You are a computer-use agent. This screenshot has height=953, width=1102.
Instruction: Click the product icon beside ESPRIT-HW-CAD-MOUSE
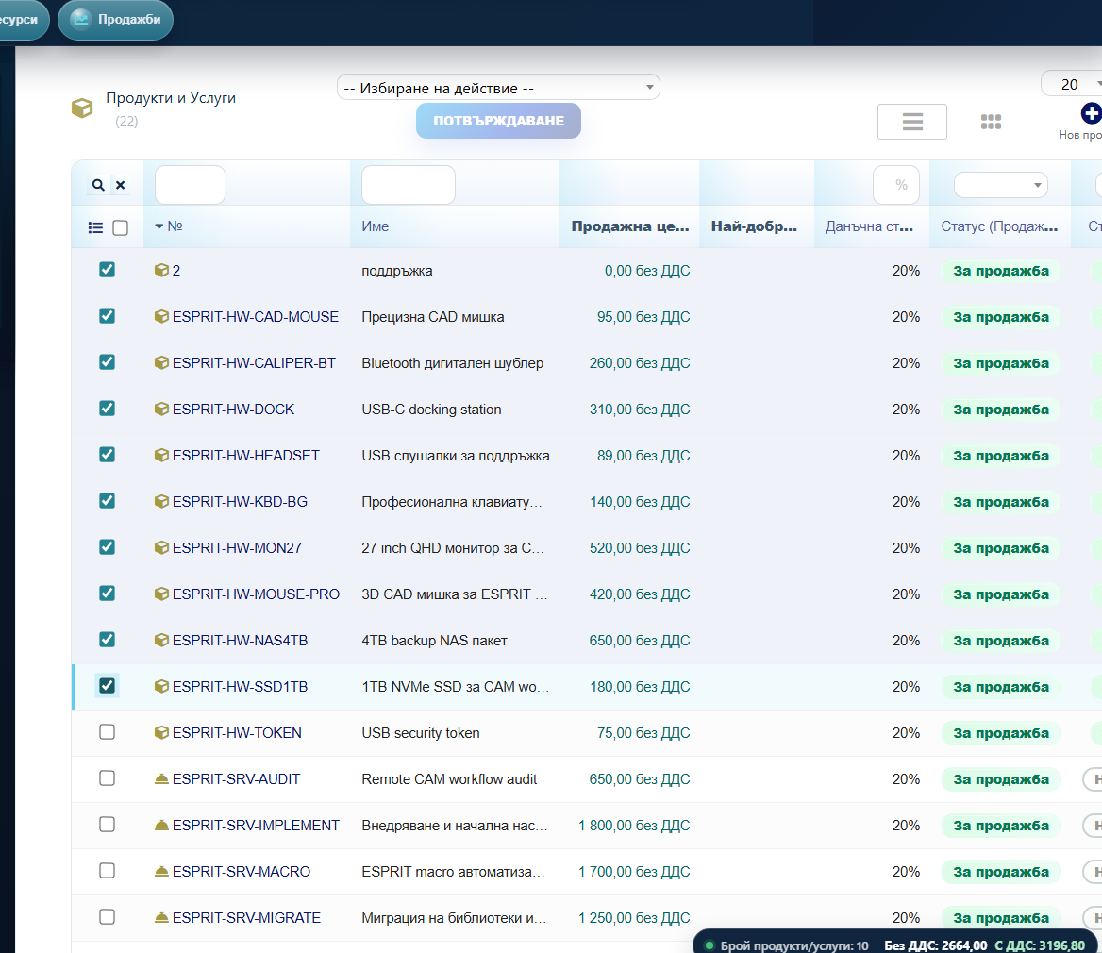pyautogui.click(x=161, y=316)
